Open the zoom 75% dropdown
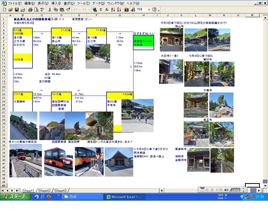 [149, 10]
